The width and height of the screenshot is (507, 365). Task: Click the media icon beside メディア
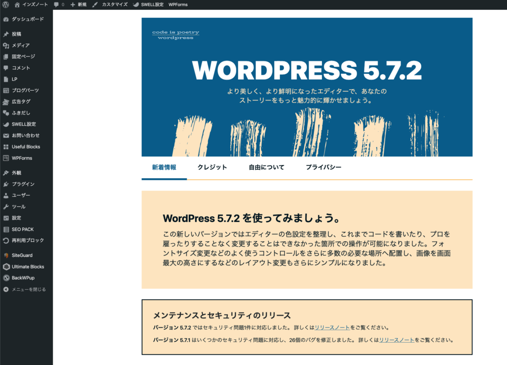(6, 46)
